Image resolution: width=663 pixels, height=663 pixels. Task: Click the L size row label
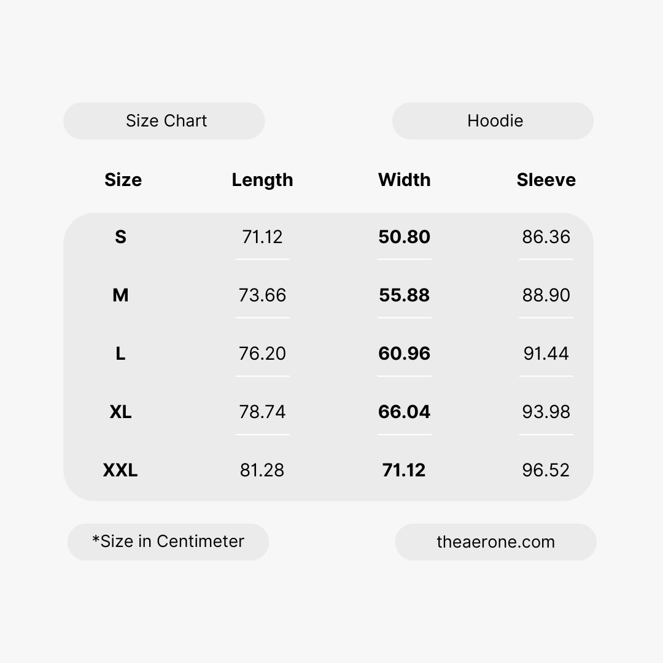pyautogui.click(x=120, y=354)
